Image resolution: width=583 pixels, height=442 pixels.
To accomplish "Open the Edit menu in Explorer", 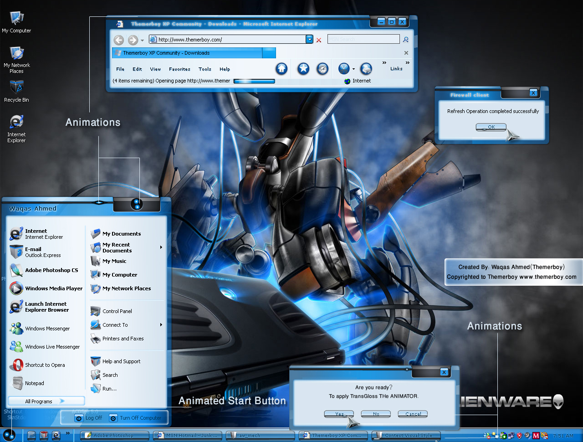I will (x=137, y=69).
